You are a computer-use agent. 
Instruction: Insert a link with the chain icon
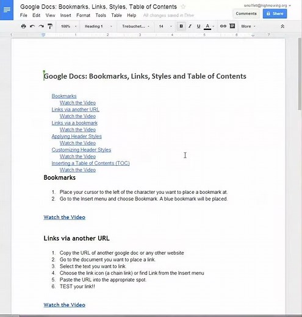223,26
